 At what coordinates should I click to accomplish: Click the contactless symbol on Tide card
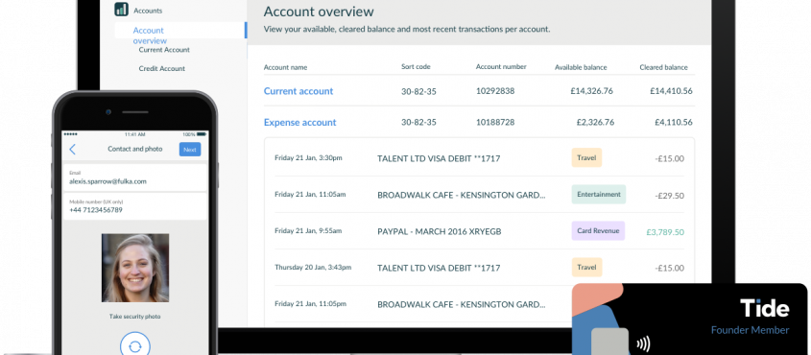(642, 343)
